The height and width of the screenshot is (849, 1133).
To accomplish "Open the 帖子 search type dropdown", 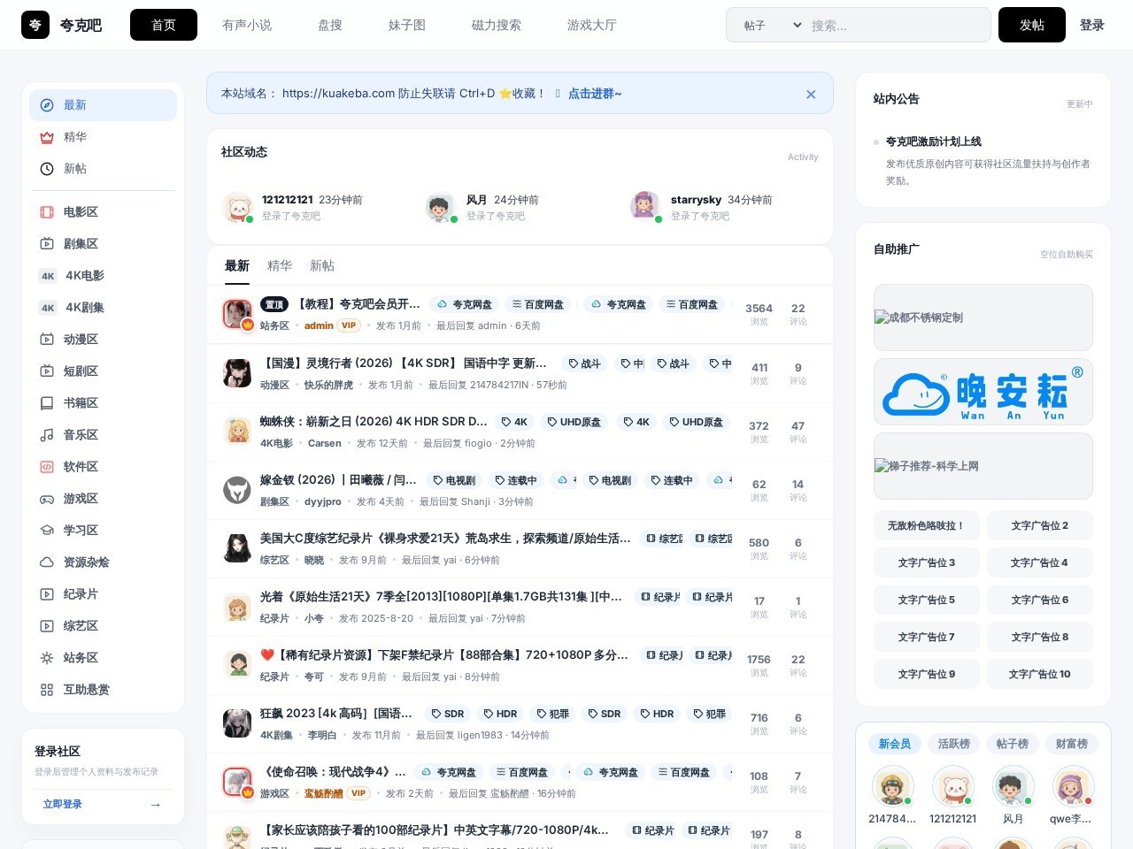I will pos(772,26).
